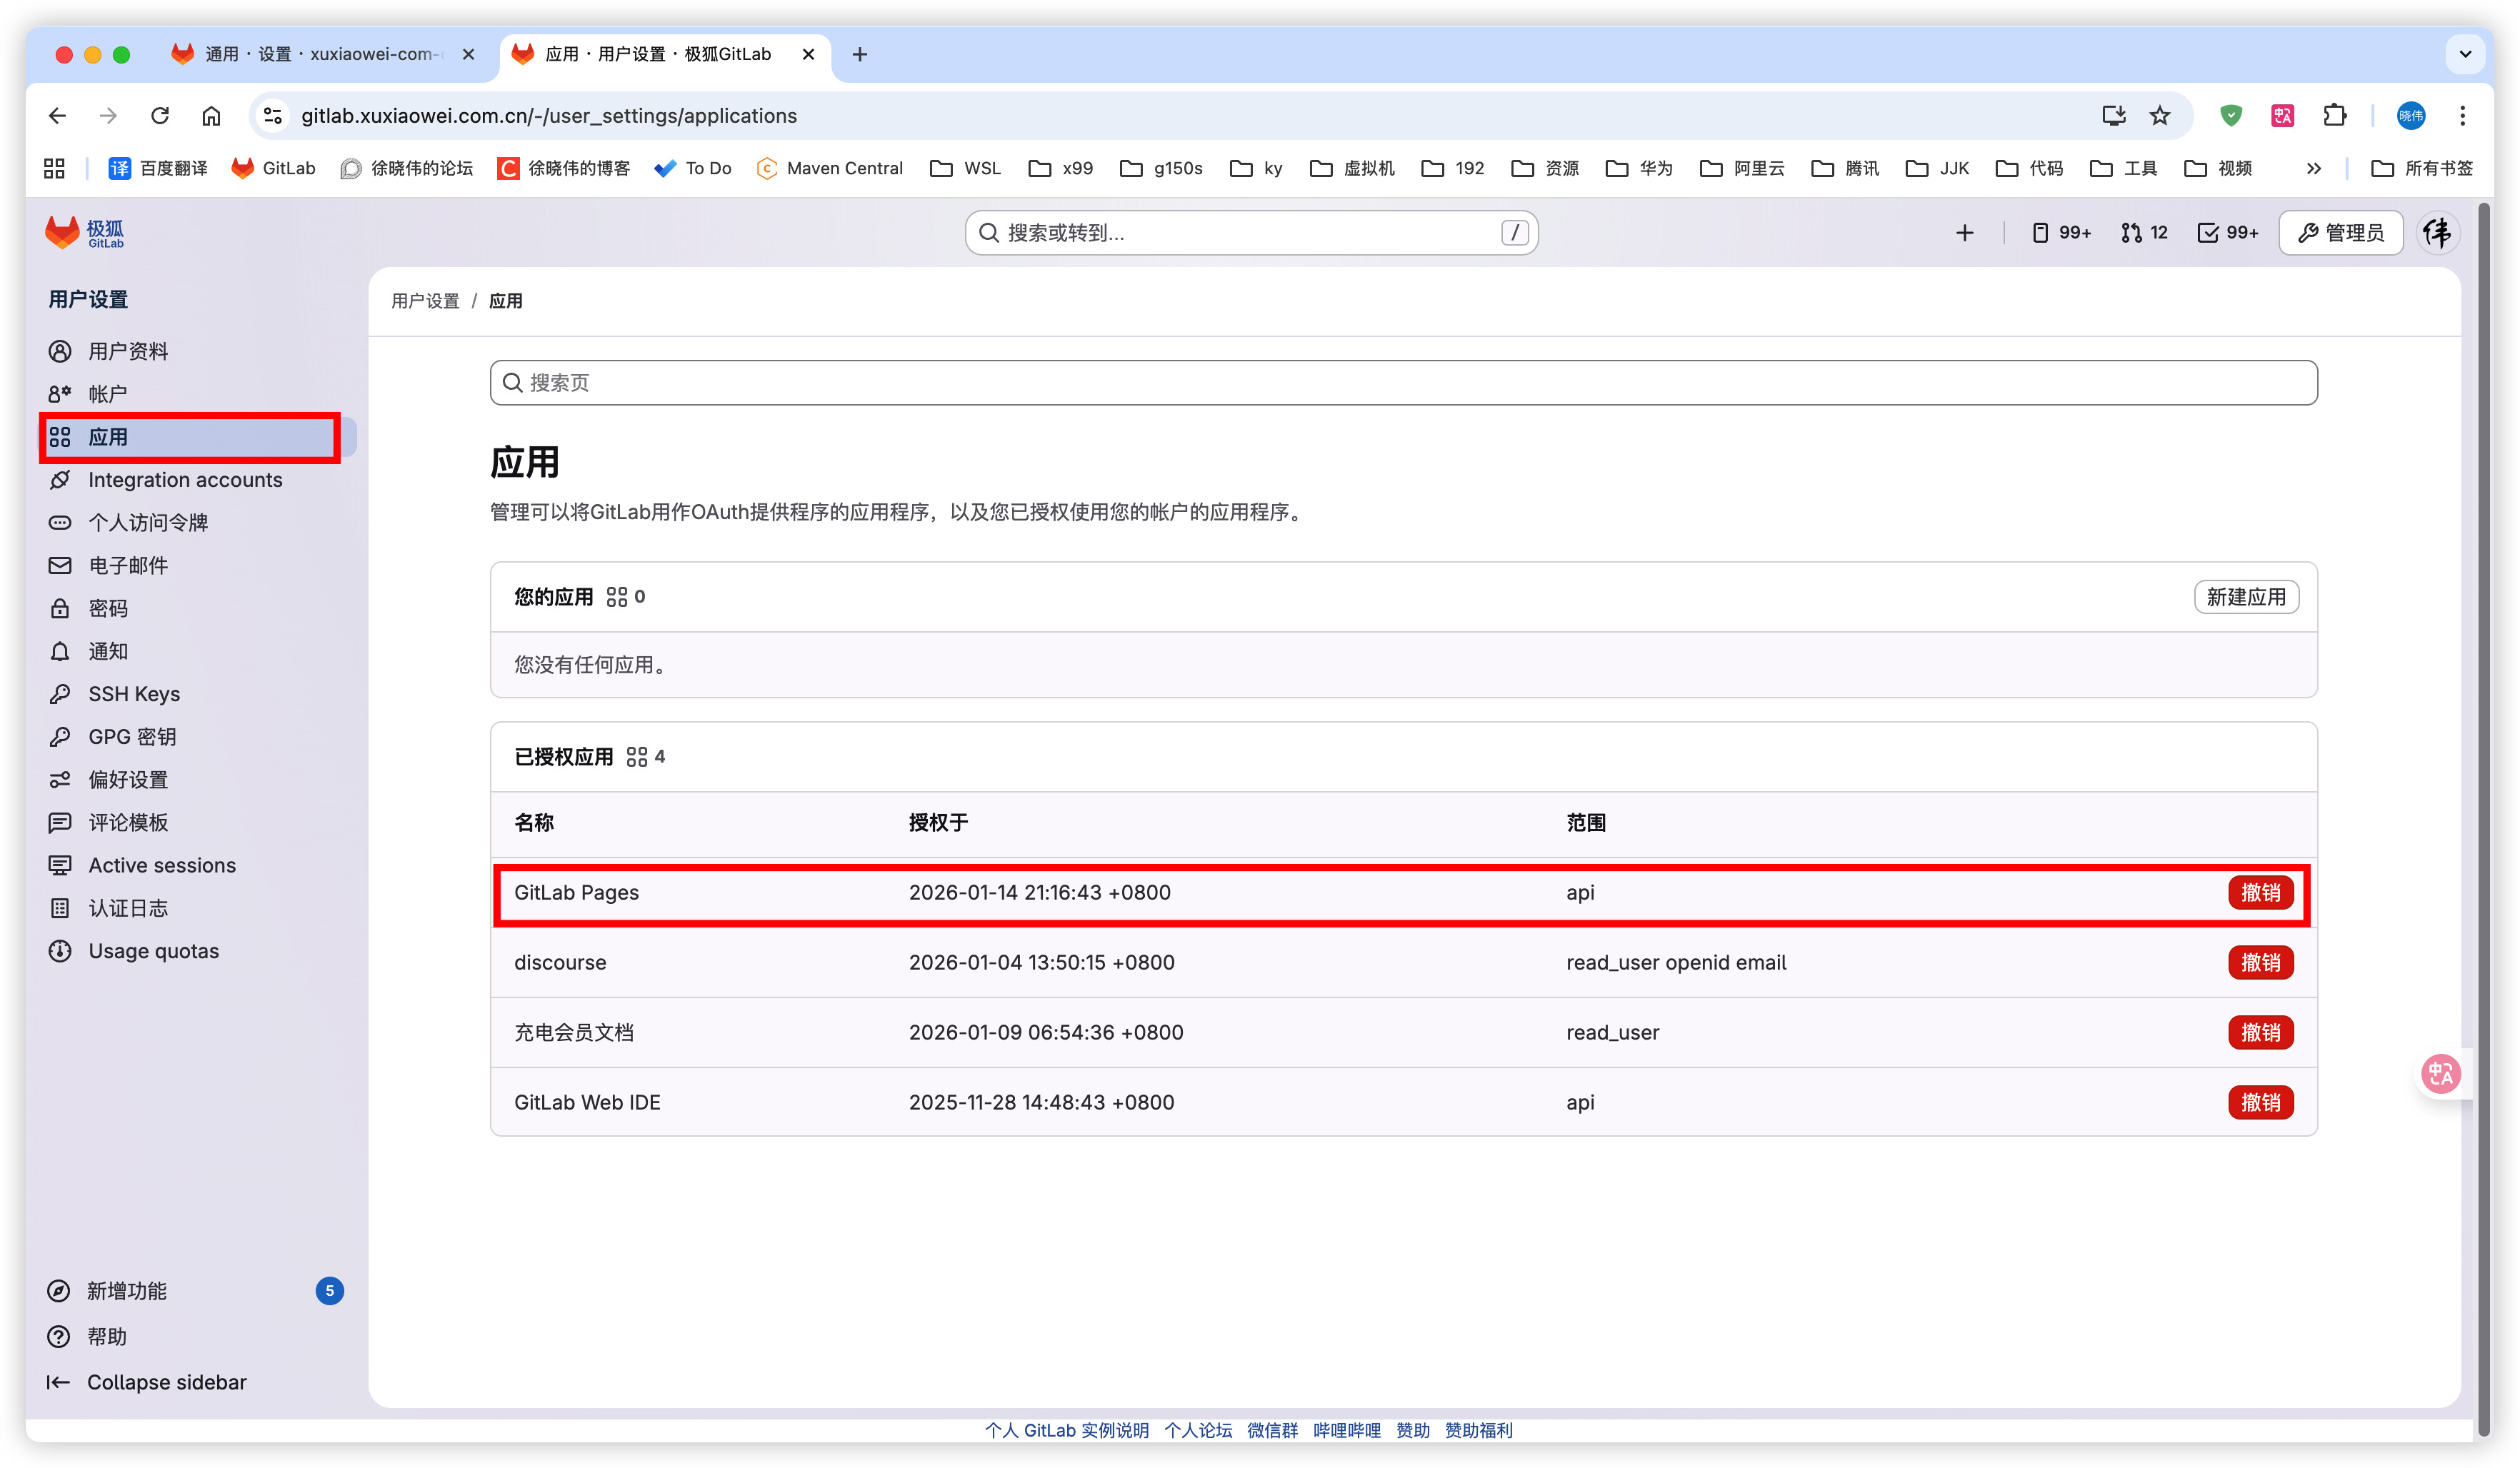Screen dimensions: 2520x1468
Task: Click the page vertical scrollbar
Action: tap(2484, 800)
